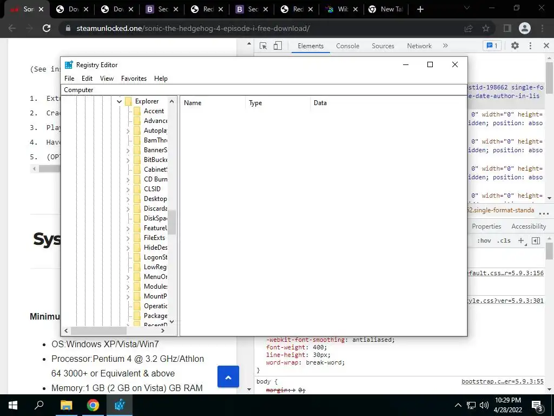This screenshot has height=416, width=554.
Task: Click the Registry Editor address bar
Action: [264, 90]
